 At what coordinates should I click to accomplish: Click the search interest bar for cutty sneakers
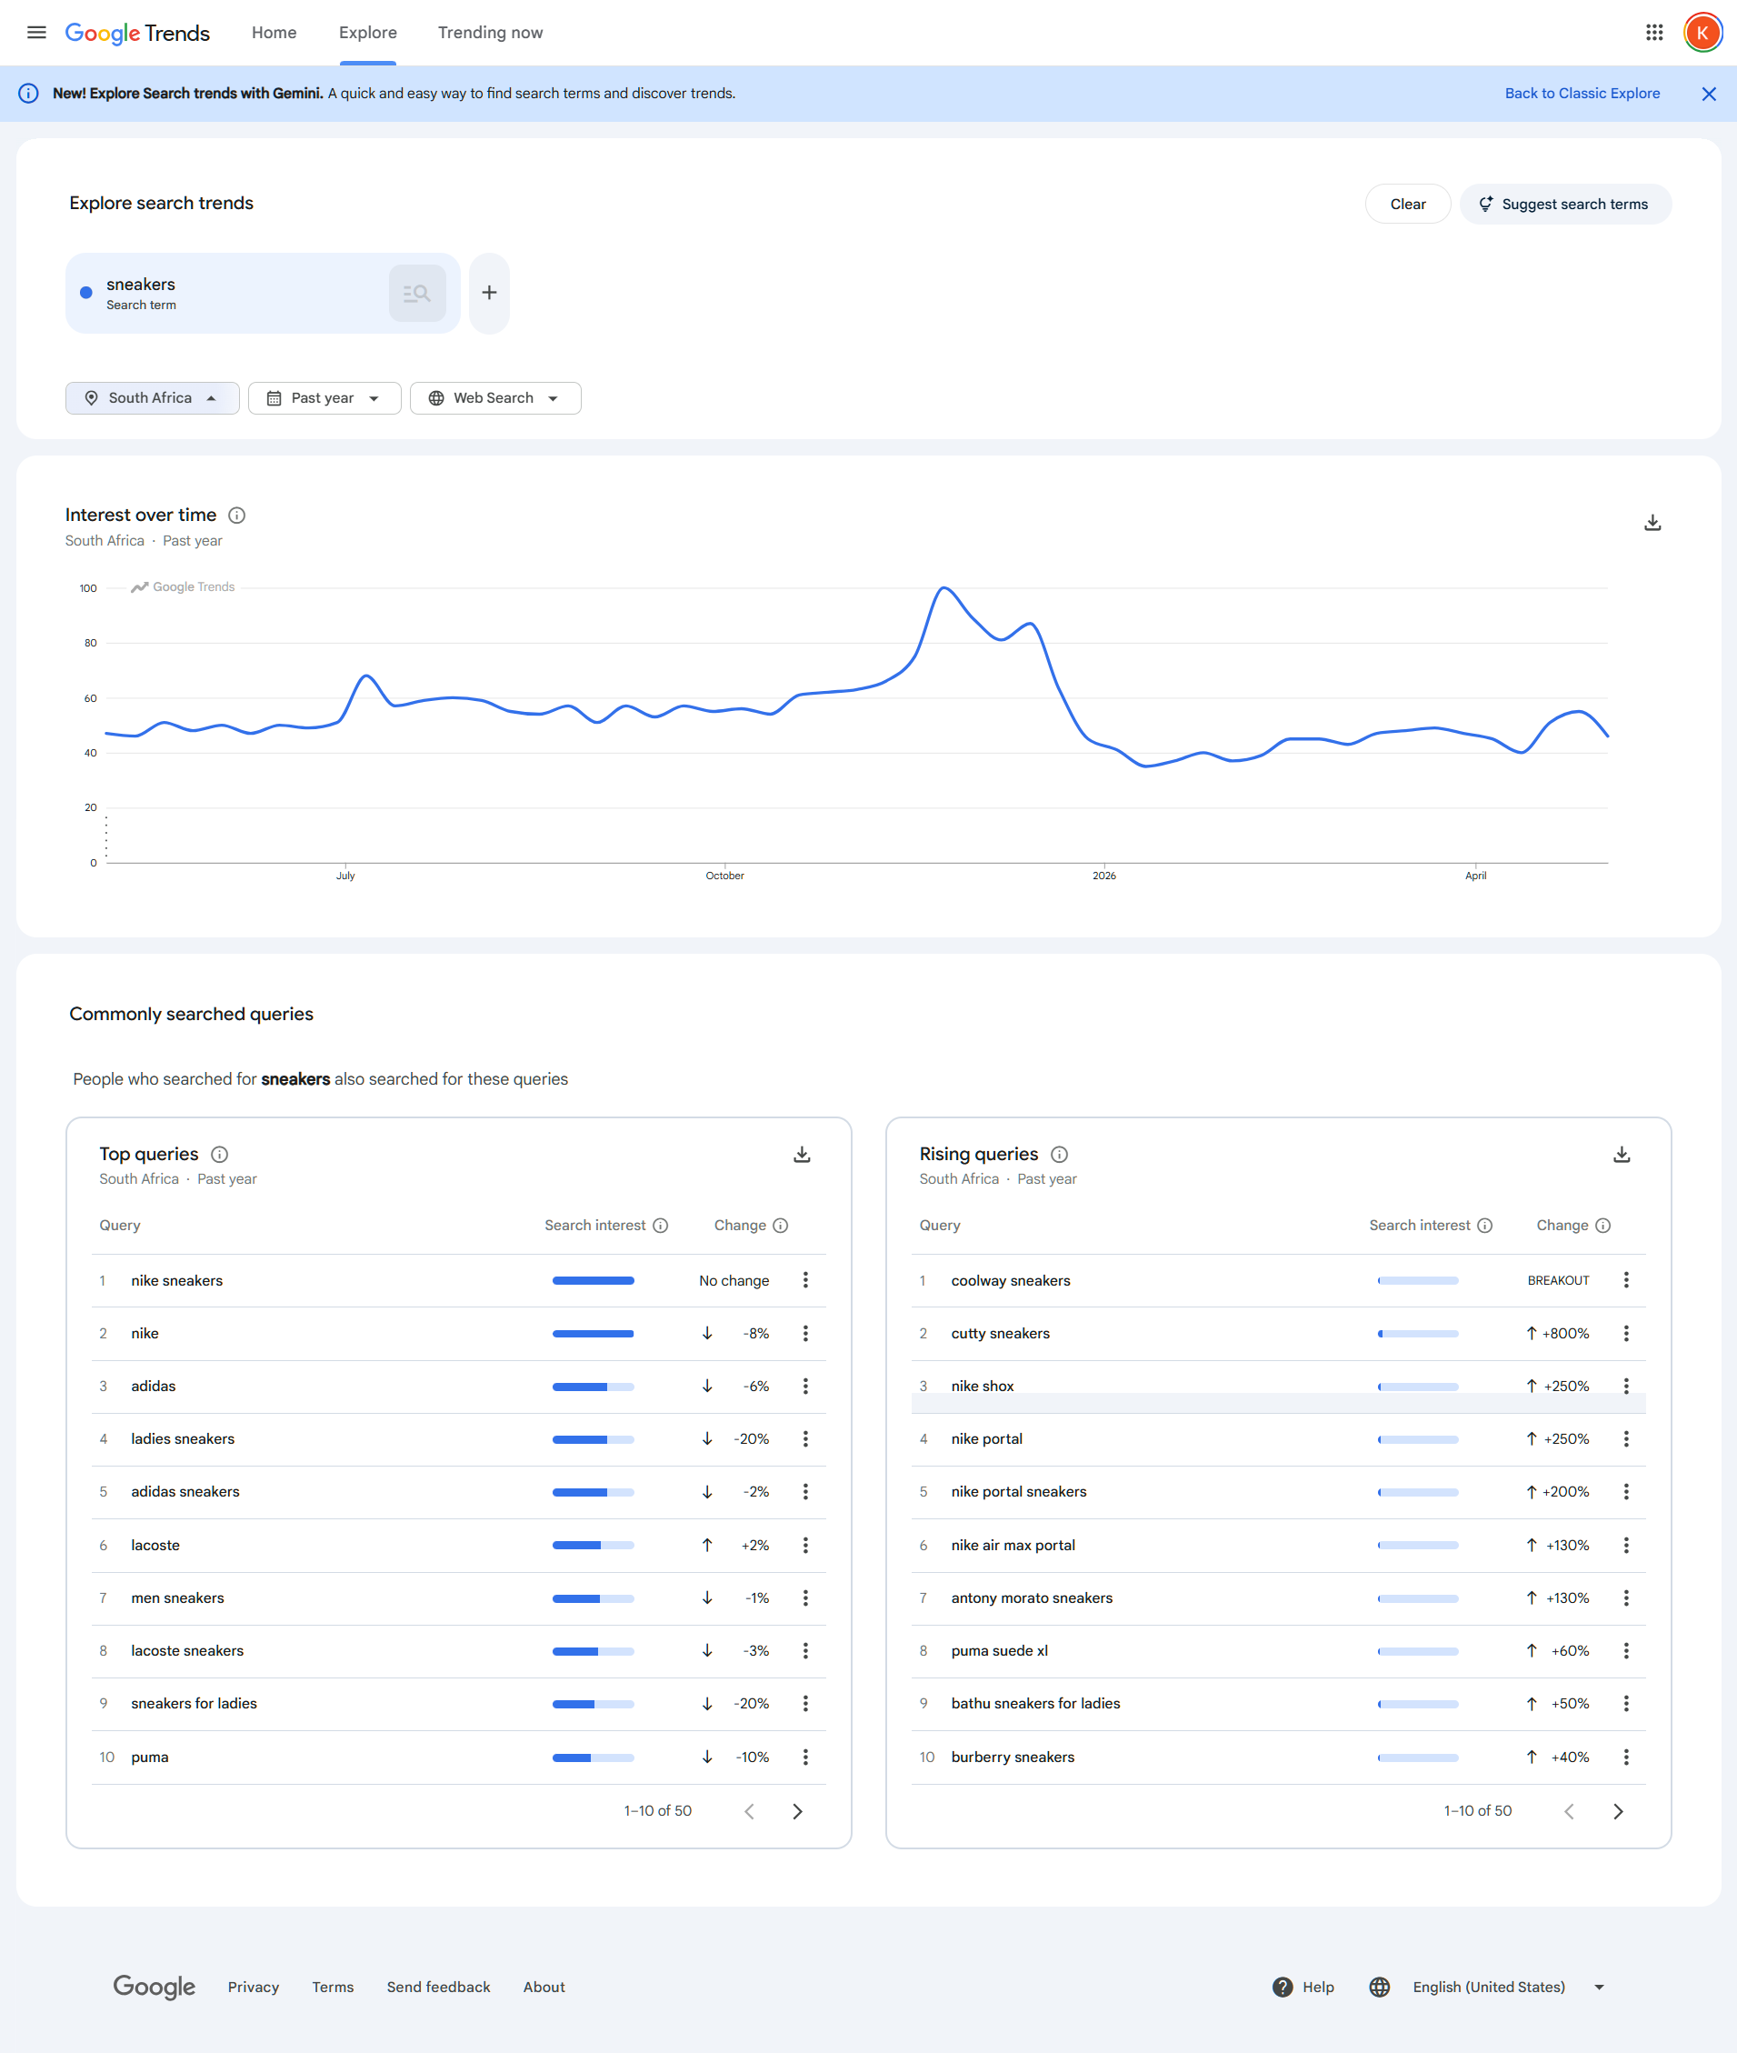[1417, 1333]
